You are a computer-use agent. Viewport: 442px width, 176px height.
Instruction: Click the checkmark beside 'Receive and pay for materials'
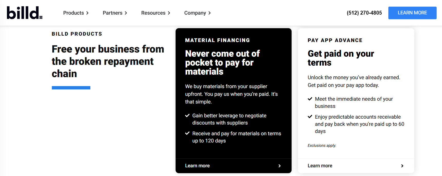pos(187,133)
